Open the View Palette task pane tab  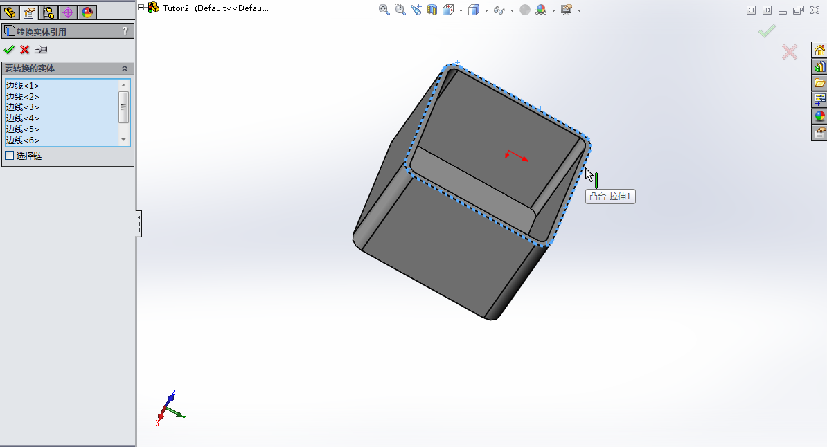pyautogui.click(x=819, y=99)
